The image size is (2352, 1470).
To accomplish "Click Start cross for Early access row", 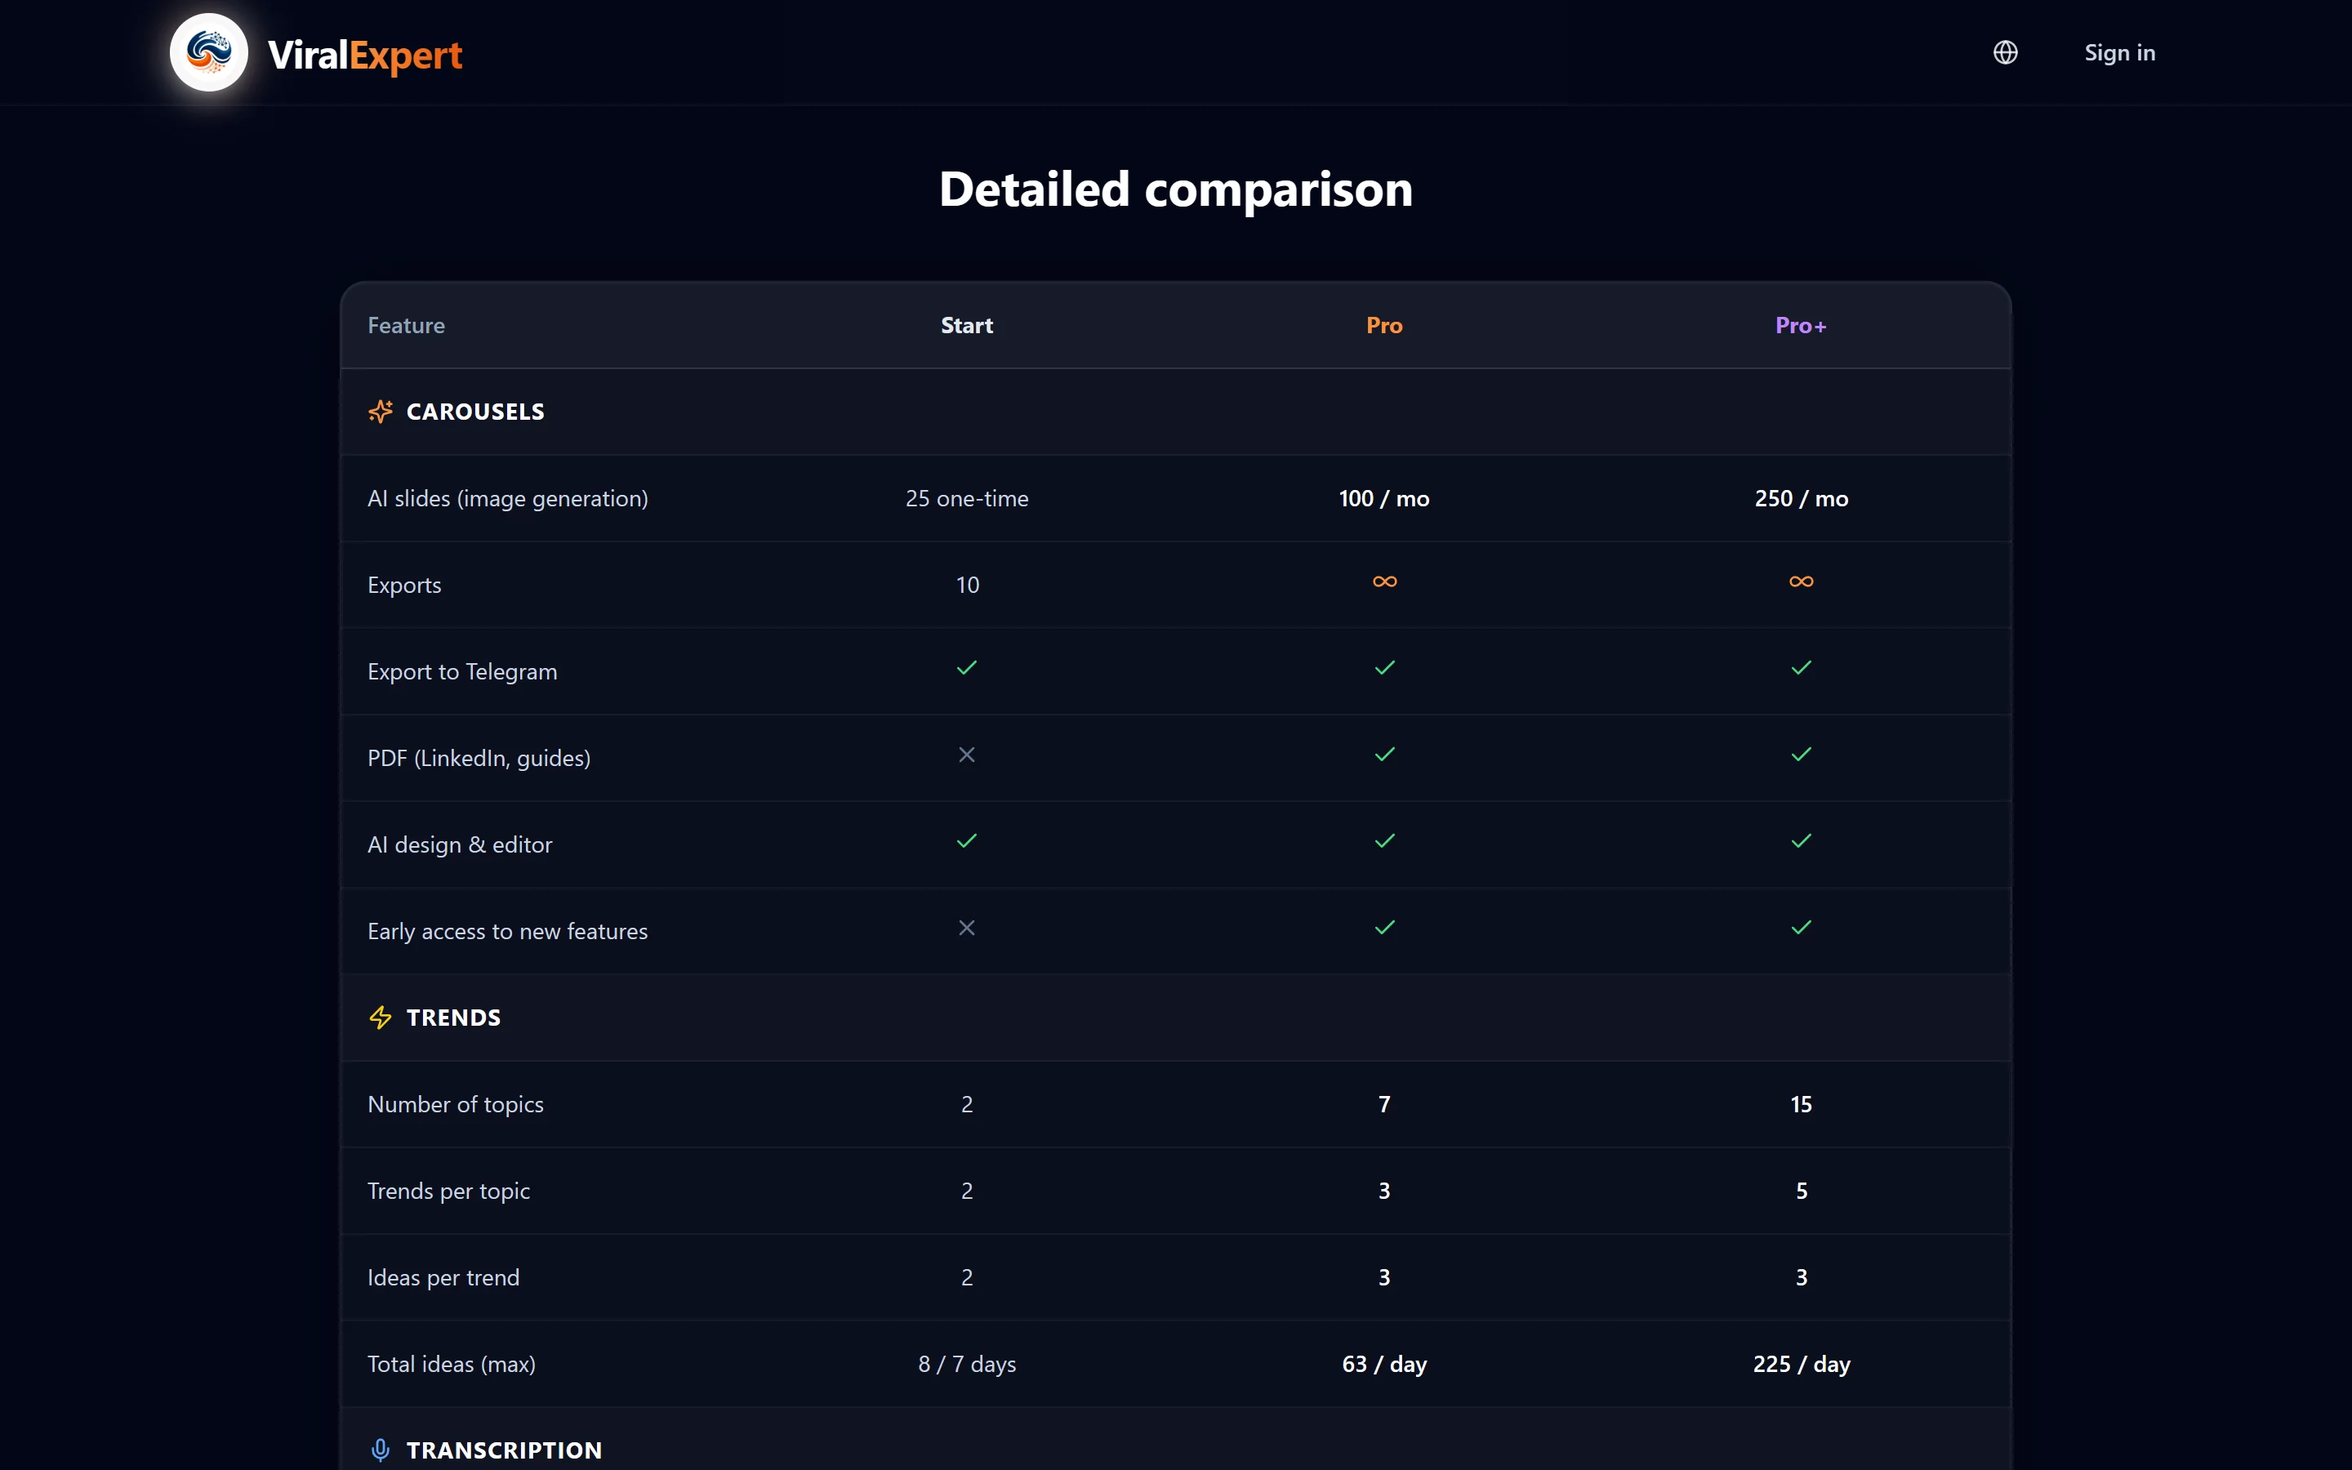I will (x=966, y=928).
